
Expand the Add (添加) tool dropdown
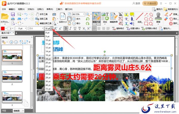(105, 24)
